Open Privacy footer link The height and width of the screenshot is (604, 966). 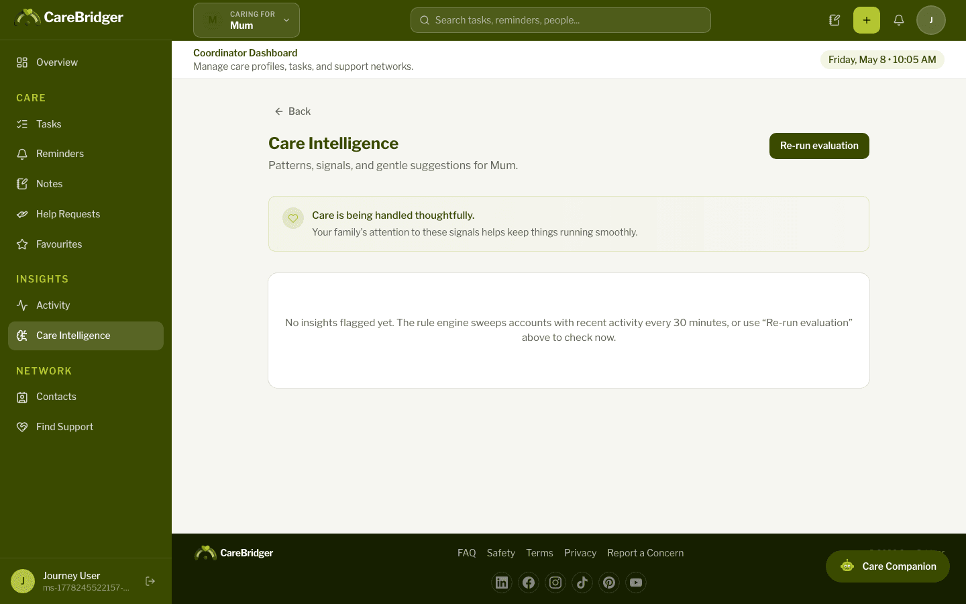[580, 553]
